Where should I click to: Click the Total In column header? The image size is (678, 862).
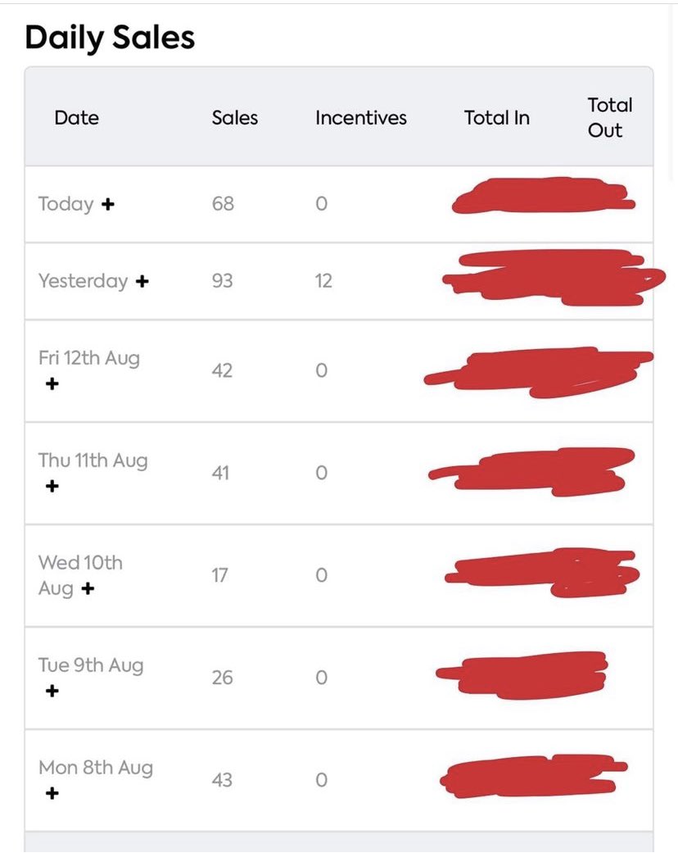496,118
